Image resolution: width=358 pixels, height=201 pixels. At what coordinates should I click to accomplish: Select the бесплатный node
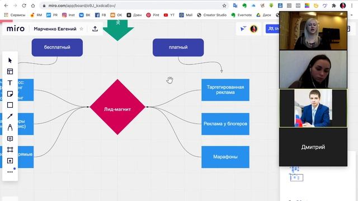coord(57,47)
